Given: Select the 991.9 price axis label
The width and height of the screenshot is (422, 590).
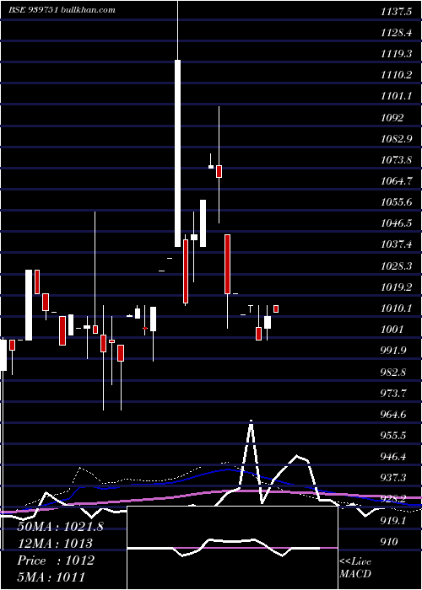Looking at the screenshot, I should (x=394, y=351).
